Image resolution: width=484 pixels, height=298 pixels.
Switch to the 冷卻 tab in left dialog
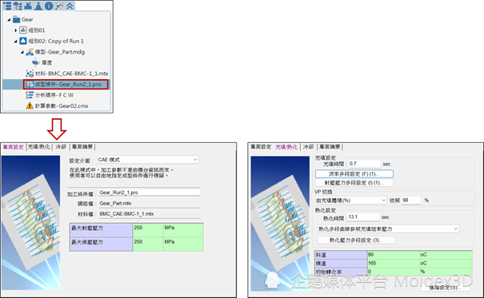point(61,147)
